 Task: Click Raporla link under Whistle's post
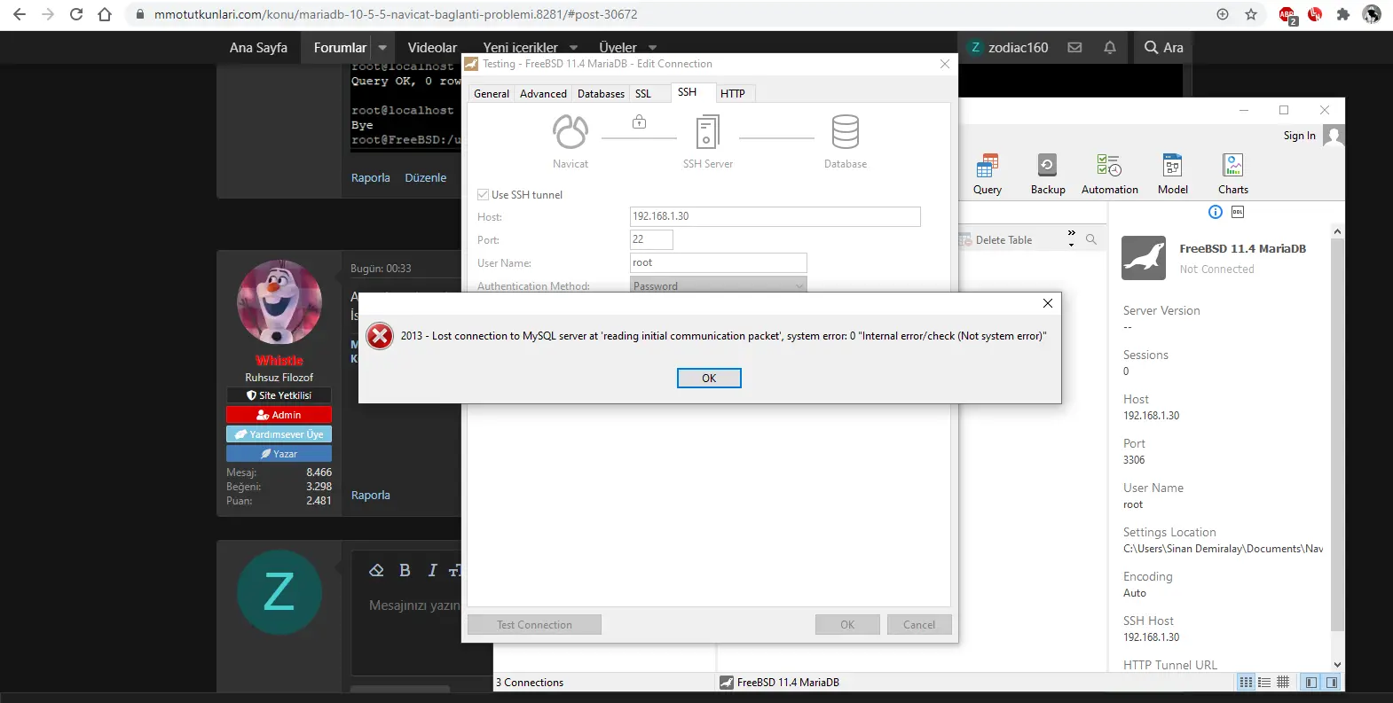[371, 496]
